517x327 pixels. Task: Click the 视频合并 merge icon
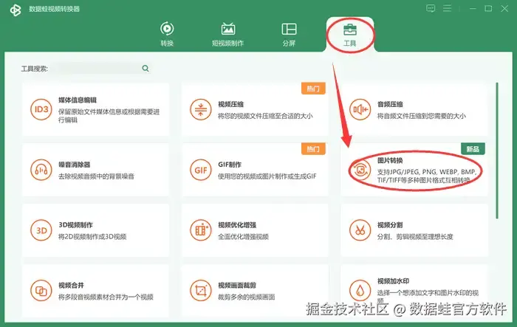(x=41, y=291)
